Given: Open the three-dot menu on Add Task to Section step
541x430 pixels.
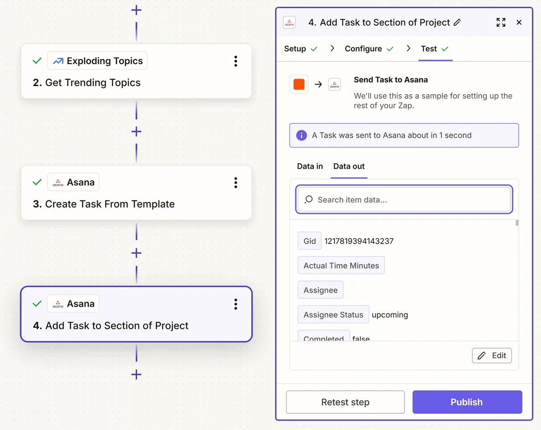Looking at the screenshot, I should (235, 304).
